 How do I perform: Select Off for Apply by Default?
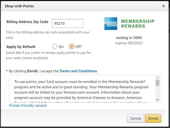pyautogui.click(x=72, y=46)
